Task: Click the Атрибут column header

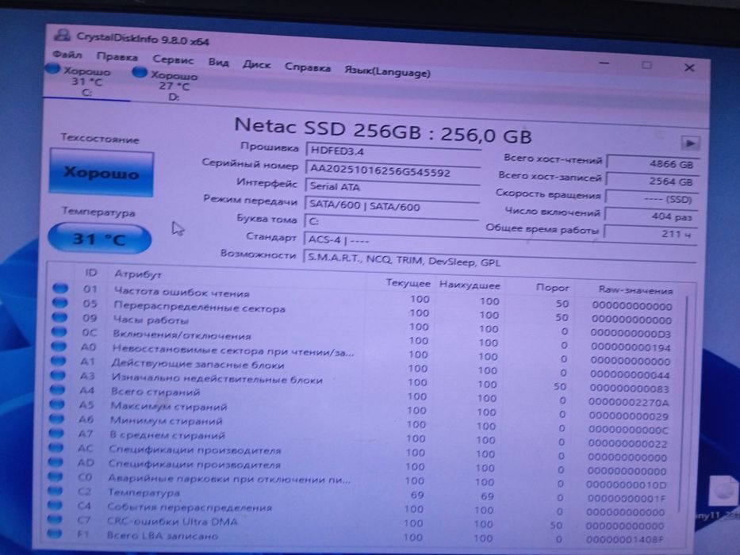Action: pos(137,274)
